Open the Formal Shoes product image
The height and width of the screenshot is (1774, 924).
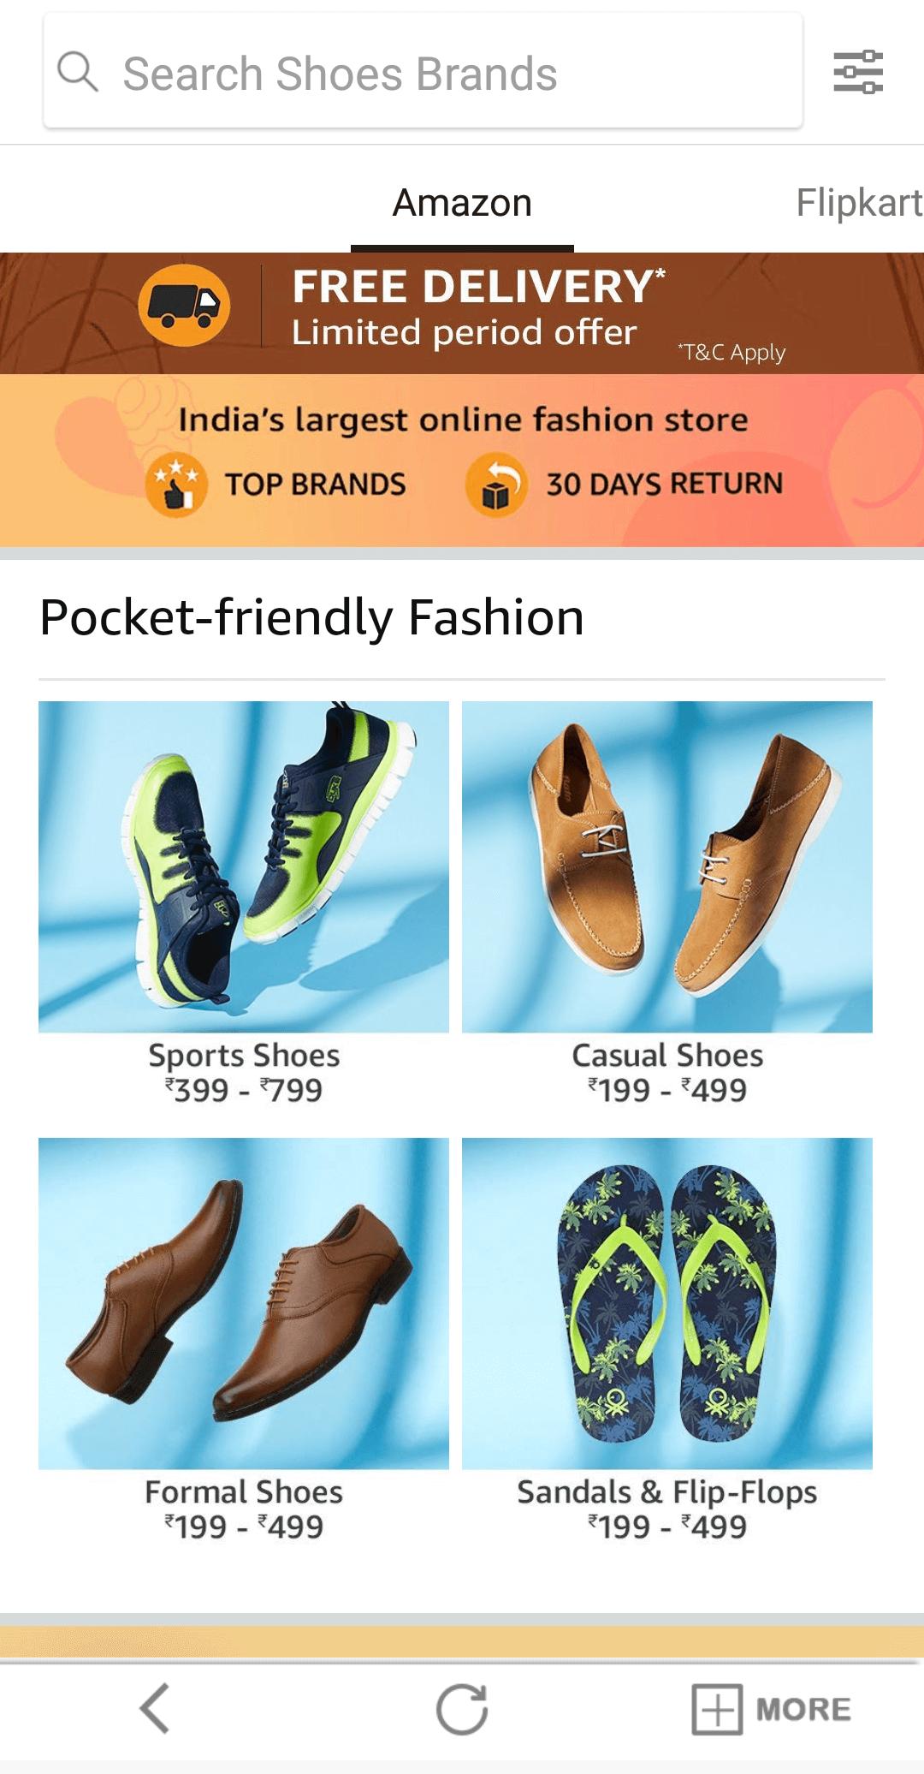click(x=244, y=1303)
